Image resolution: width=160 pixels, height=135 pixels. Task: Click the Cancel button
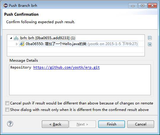tap(141, 124)
